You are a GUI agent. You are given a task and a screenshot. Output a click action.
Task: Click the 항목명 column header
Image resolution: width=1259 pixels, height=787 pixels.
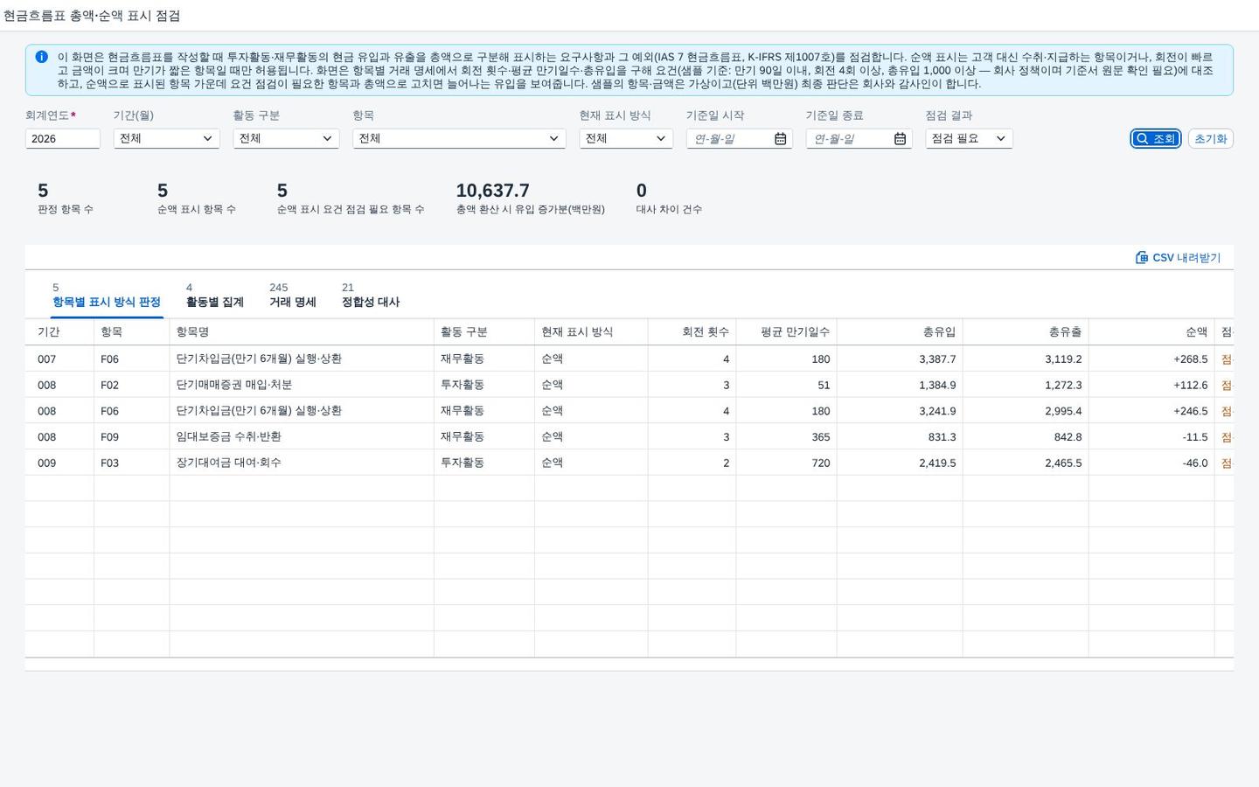(302, 332)
